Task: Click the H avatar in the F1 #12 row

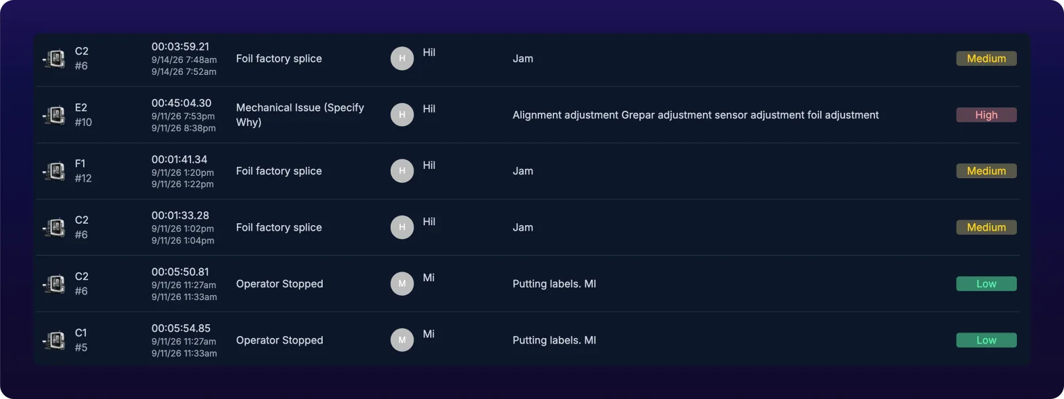Action: coord(402,171)
